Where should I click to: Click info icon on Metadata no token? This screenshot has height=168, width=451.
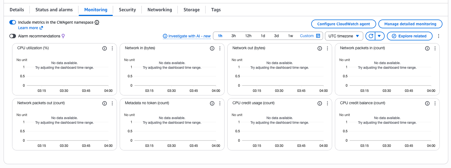[x=212, y=103]
